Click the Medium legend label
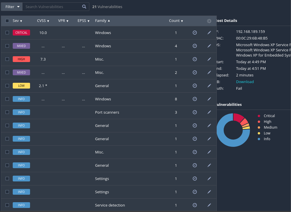This screenshot has width=291, height=212. pos(270,127)
